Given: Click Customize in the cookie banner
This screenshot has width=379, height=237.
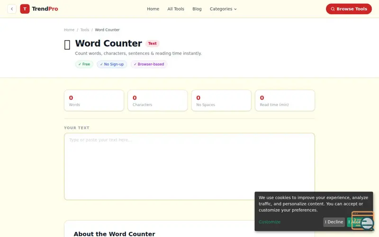Looking at the screenshot, I should pyautogui.click(x=270, y=222).
